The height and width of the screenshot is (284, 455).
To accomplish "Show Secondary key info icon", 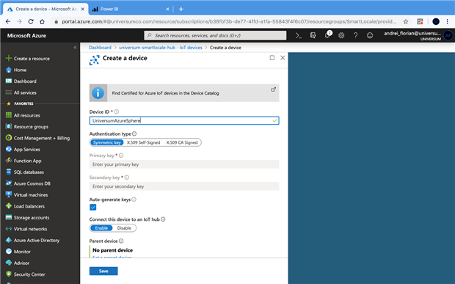I will tap(127, 178).
